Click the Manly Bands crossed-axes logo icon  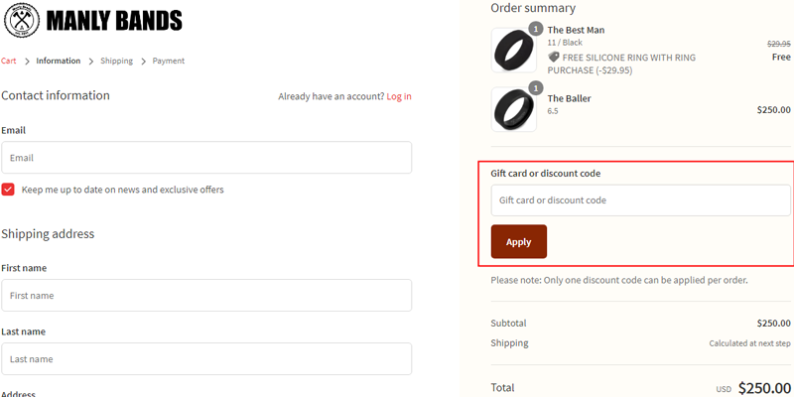point(21,20)
